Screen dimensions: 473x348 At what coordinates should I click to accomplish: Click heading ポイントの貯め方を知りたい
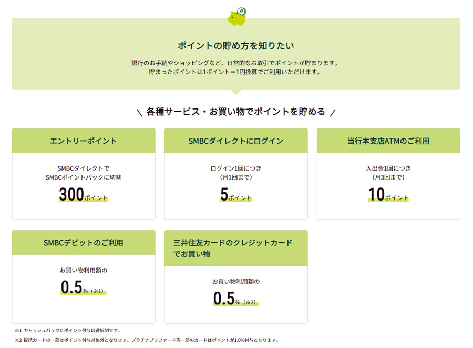click(236, 46)
